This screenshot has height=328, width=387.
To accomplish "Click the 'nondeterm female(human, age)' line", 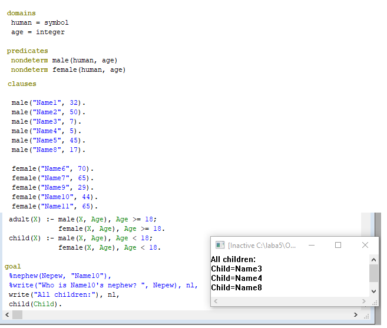I will 68,70.
